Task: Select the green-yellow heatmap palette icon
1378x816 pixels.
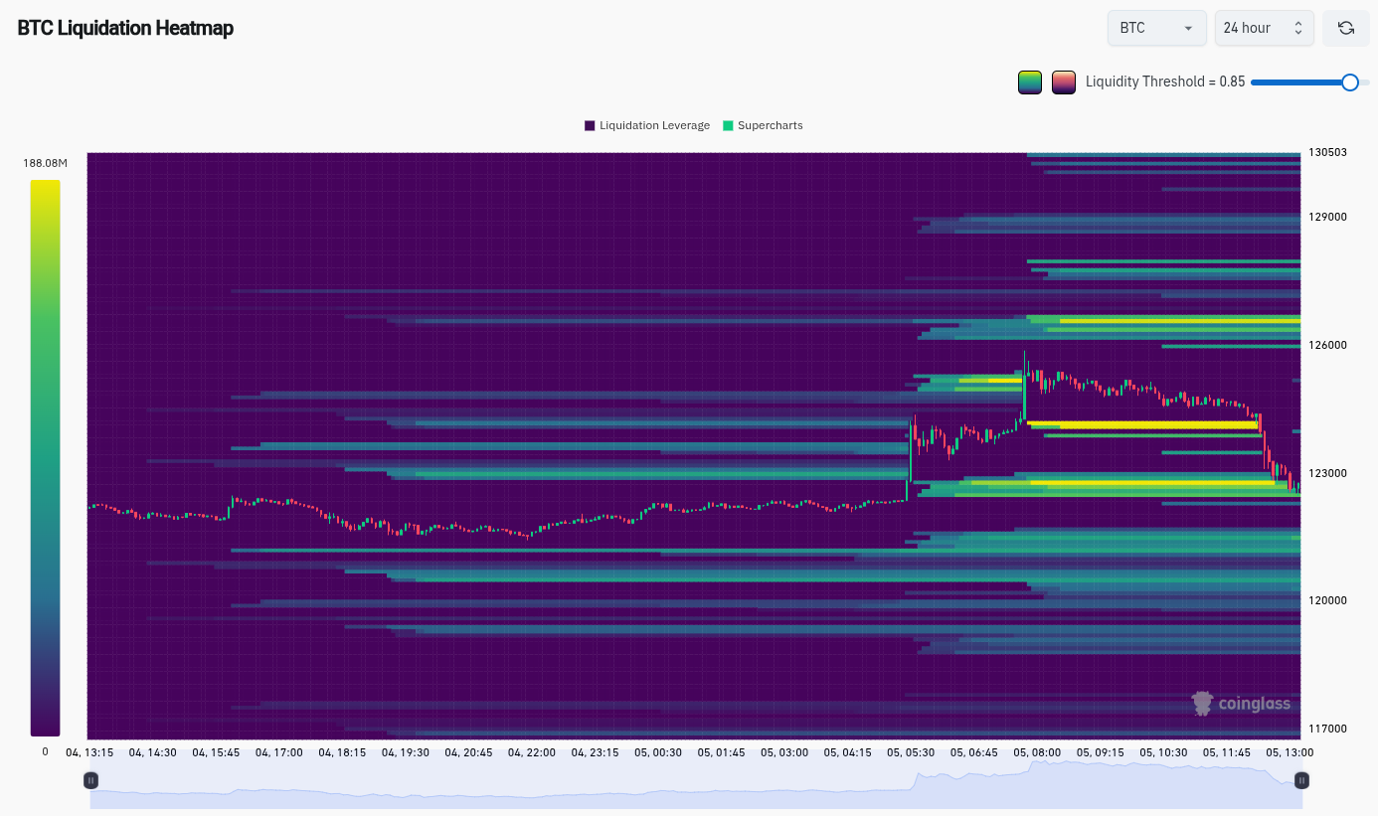Action: [1030, 82]
